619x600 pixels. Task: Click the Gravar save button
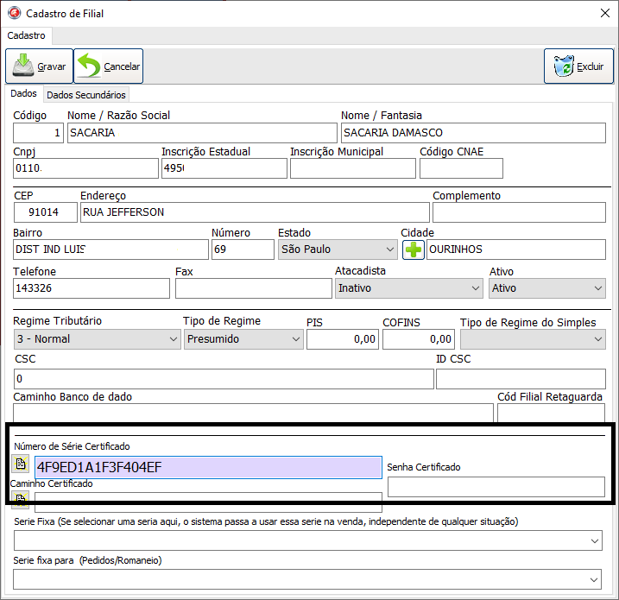point(39,66)
